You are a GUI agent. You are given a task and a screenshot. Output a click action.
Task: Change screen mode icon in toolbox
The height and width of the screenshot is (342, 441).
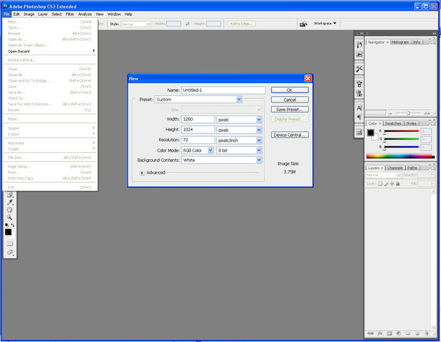(x=10, y=252)
